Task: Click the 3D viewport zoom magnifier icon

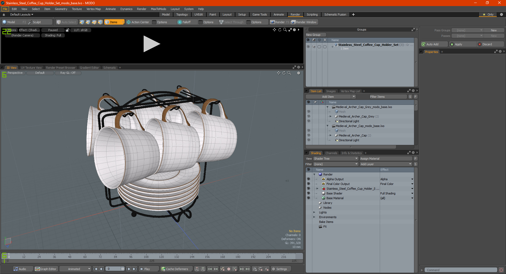Action: point(289,73)
